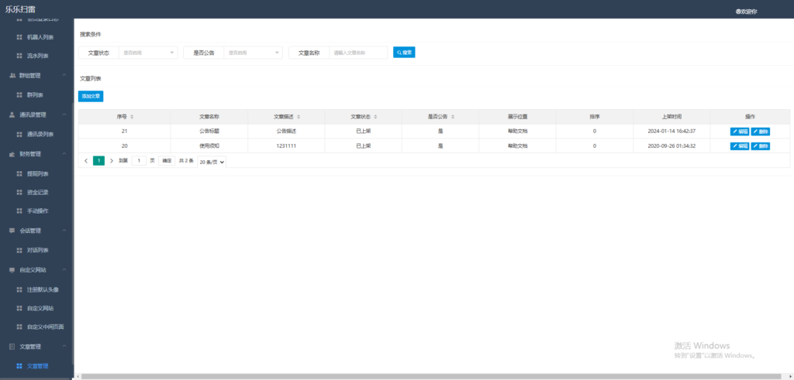Open the 20 条/页 page size dropdown
The width and height of the screenshot is (794, 380).
212,162
